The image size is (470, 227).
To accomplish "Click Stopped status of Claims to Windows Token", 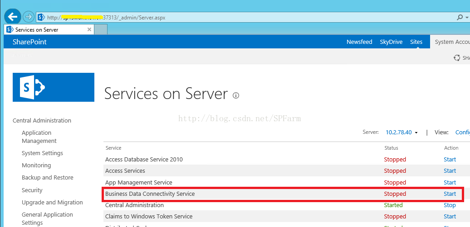I will tap(395, 217).
